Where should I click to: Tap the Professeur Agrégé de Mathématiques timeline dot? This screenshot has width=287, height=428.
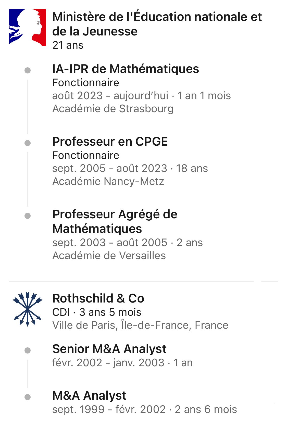pyautogui.click(x=28, y=216)
